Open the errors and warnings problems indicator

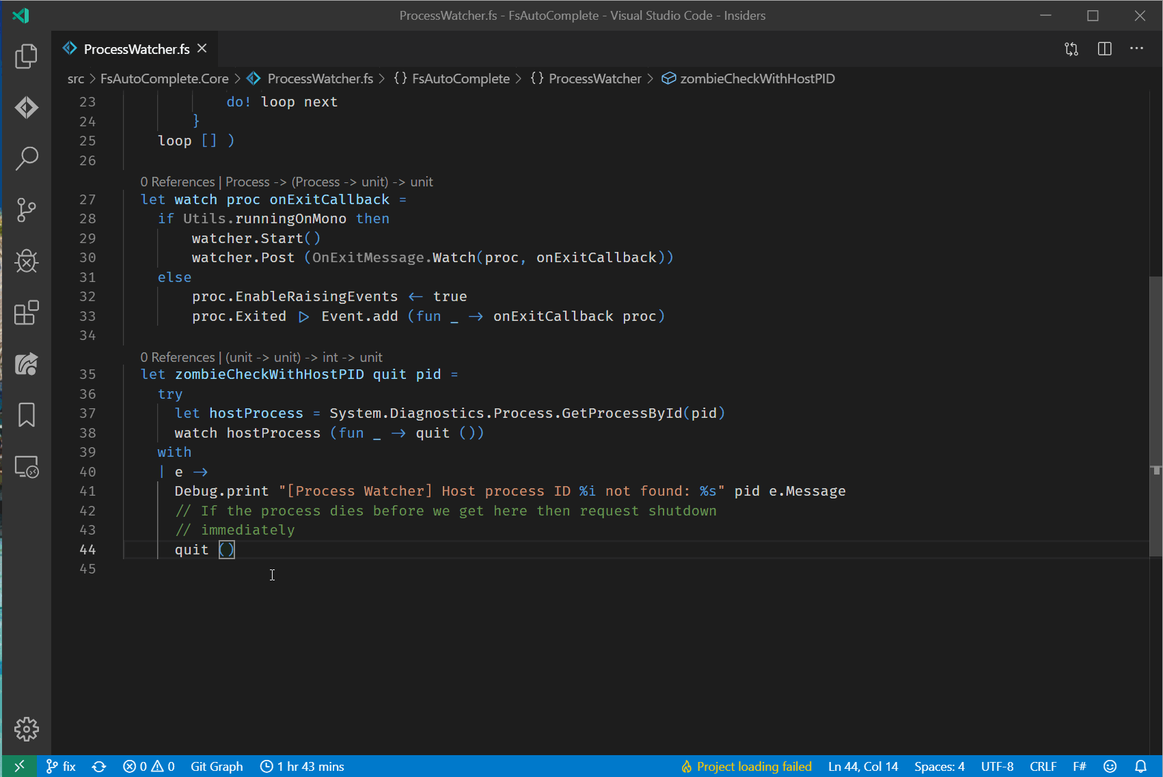pyautogui.click(x=149, y=767)
